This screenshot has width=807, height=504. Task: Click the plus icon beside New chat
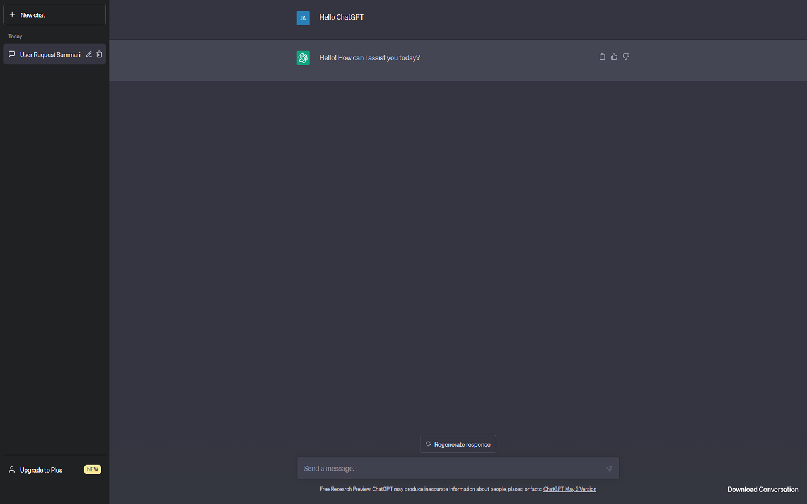[12, 14]
